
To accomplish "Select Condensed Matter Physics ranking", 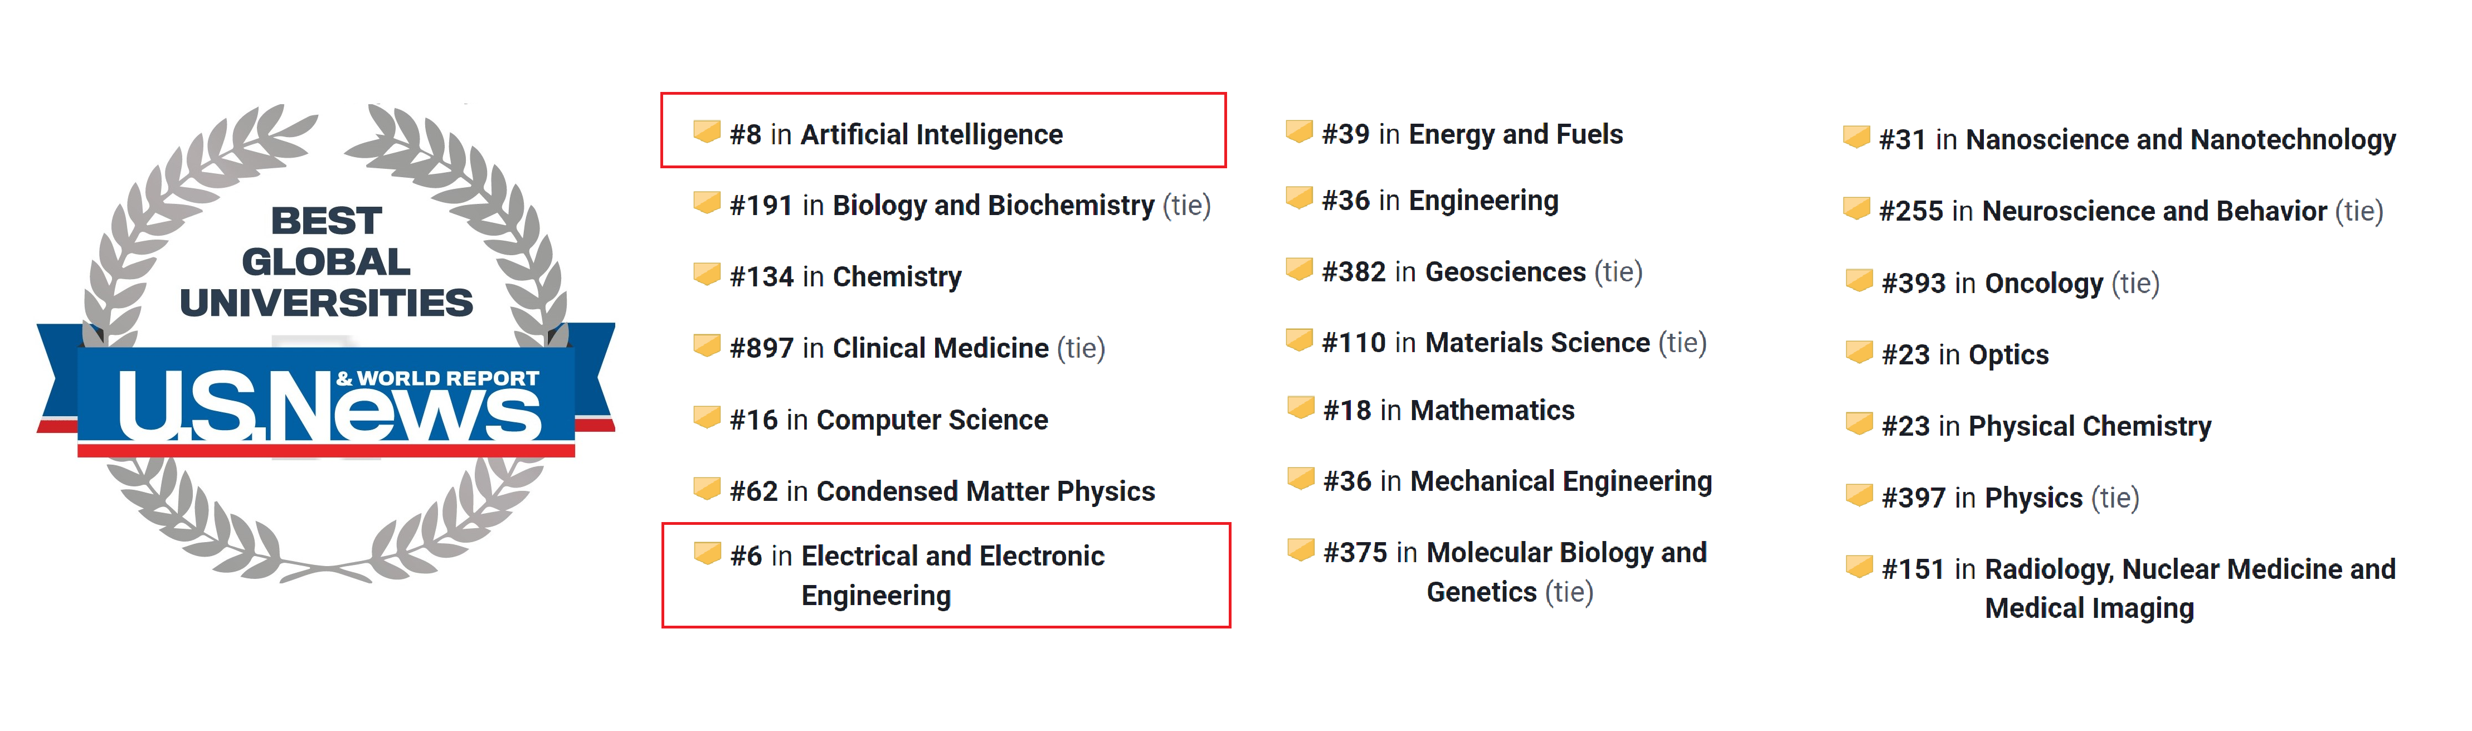I will click(x=942, y=491).
